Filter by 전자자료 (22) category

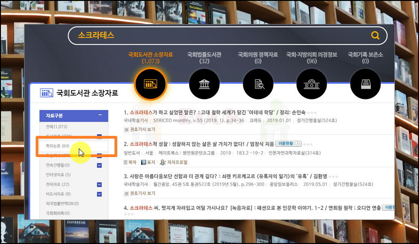pos(57,184)
